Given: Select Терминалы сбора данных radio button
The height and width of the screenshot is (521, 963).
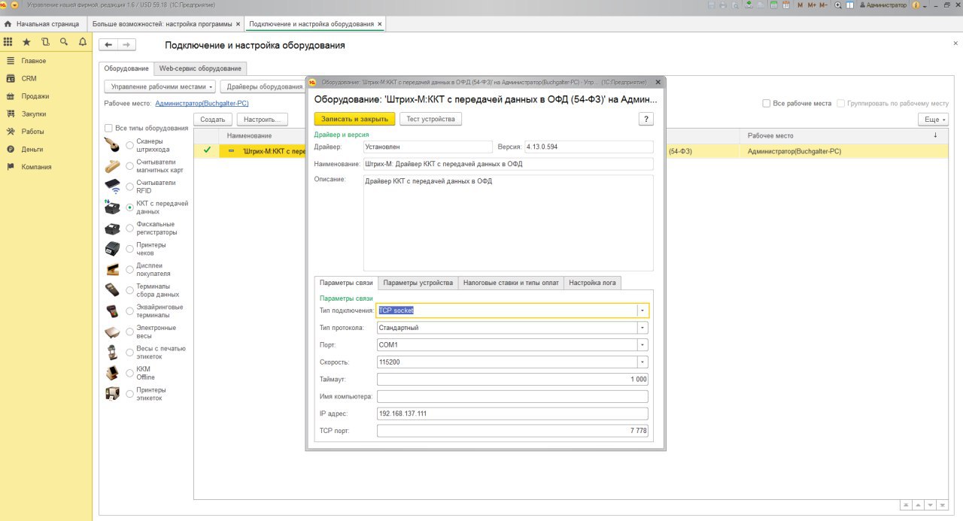Looking at the screenshot, I should [130, 290].
